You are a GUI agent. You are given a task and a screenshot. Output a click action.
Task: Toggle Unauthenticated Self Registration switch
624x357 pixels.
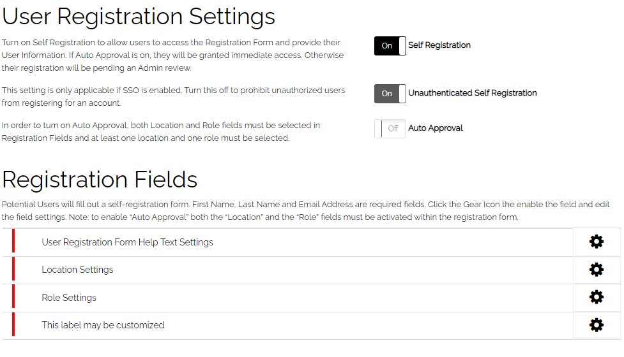click(x=390, y=93)
